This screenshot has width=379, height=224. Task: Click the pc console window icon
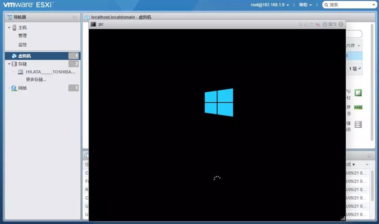click(93, 24)
